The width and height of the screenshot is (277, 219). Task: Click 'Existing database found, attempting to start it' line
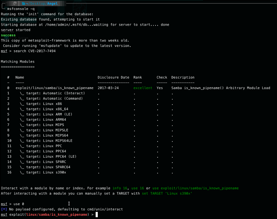50,19
